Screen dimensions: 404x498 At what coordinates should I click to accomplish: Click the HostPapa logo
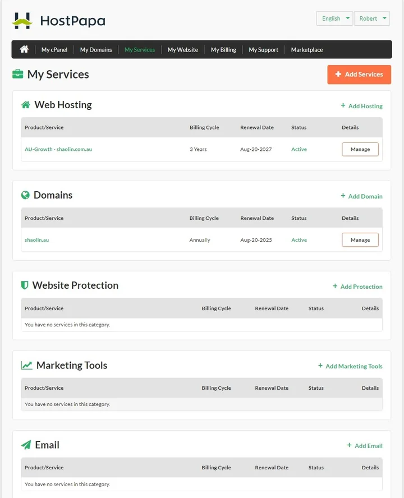tap(58, 21)
